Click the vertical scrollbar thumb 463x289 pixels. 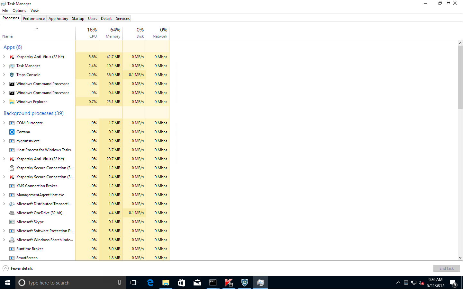[460, 77]
